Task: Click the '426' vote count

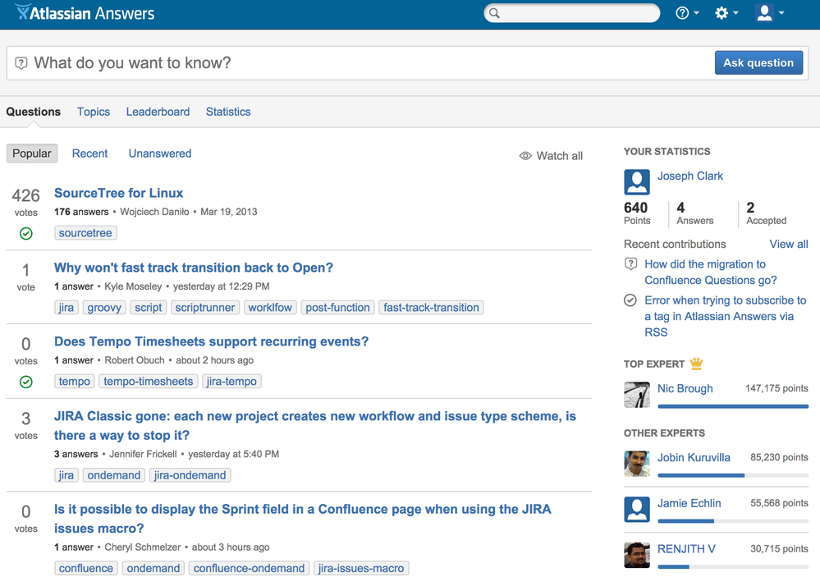Action: [25, 195]
